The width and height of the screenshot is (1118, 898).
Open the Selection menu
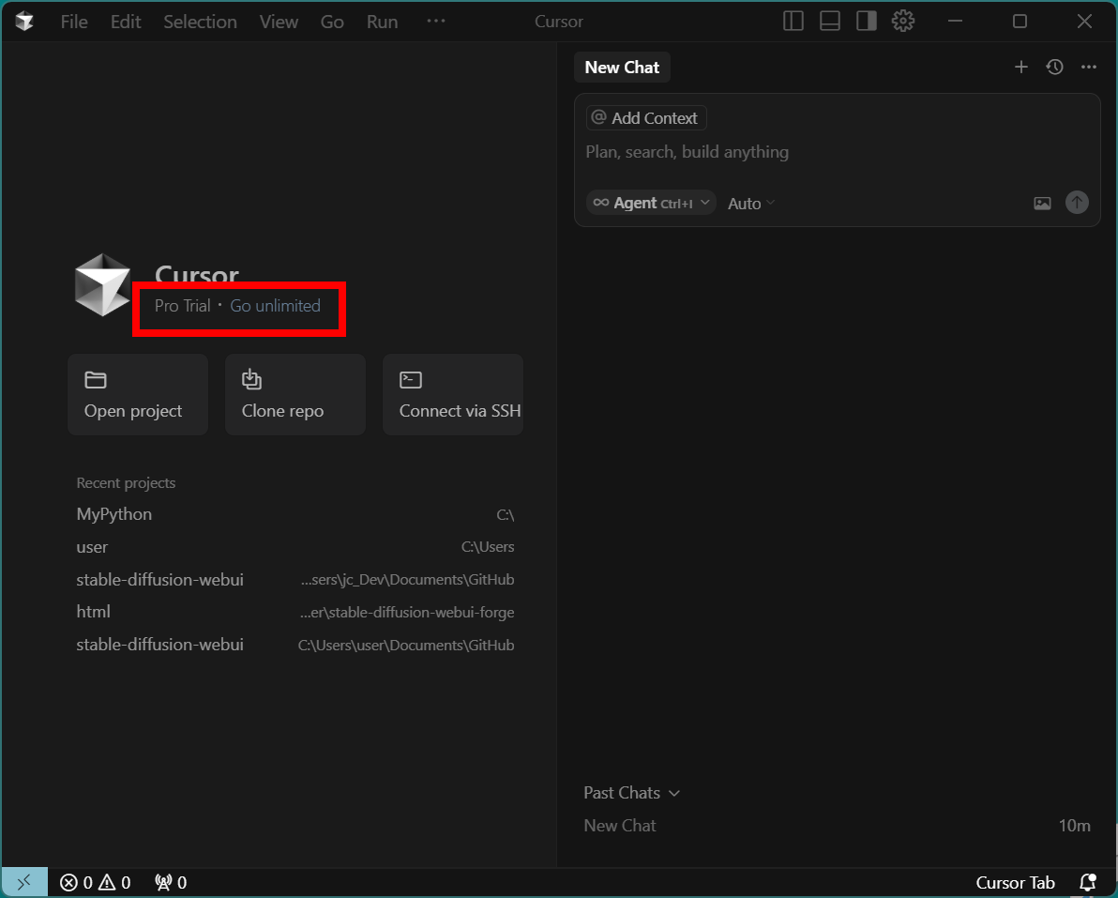(201, 22)
